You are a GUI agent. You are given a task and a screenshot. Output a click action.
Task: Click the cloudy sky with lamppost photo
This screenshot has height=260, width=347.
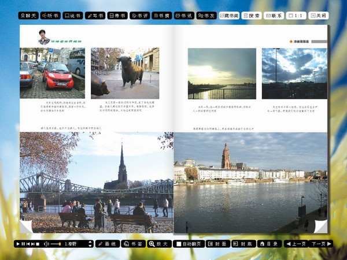point(294,73)
